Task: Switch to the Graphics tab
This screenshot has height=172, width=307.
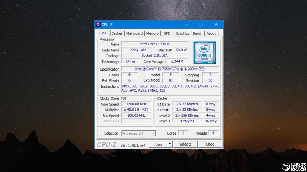Action: click(x=182, y=33)
